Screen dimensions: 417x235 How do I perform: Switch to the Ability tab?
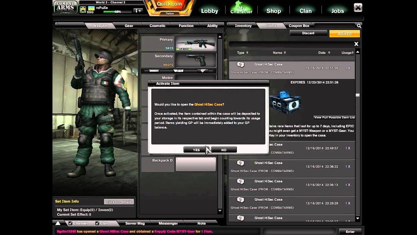click(x=212, y=26)
